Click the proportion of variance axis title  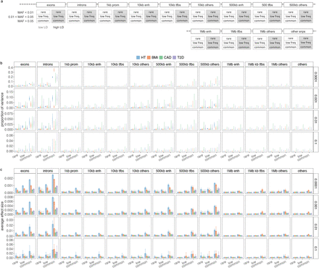point(3,109)
